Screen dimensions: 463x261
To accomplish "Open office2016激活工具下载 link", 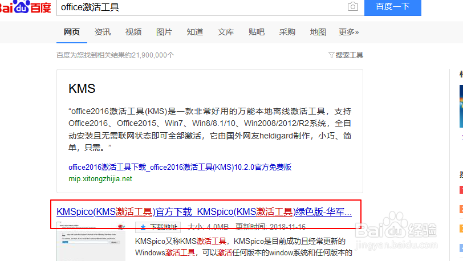I will coord(180,167).
